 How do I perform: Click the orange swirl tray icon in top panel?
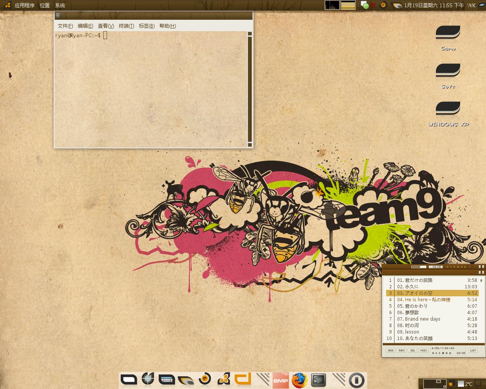(383, 5)
